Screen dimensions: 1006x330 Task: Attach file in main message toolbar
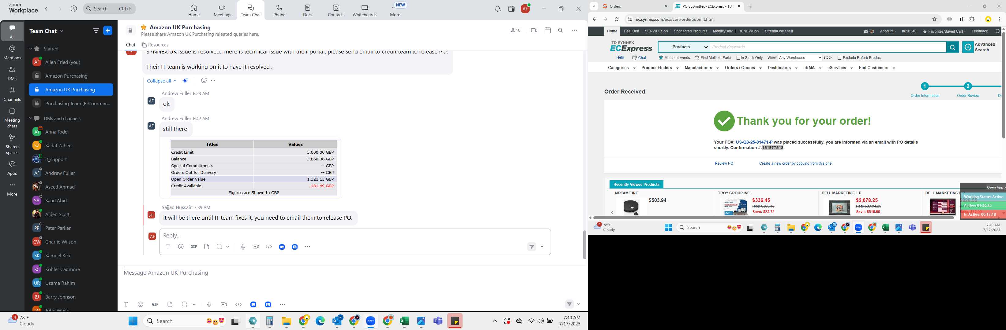[170, 304]
